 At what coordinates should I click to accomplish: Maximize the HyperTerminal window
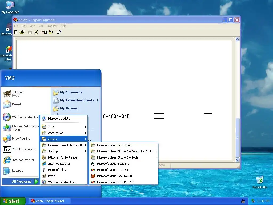(x=231, y=20)
